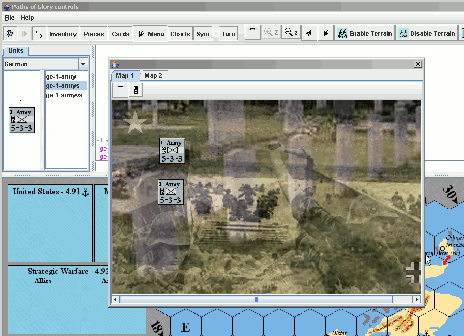The height and width of the screenshot is (336, 464).
Task: Switch to the Map 1 tab
Action: click(x=125, y=76)
